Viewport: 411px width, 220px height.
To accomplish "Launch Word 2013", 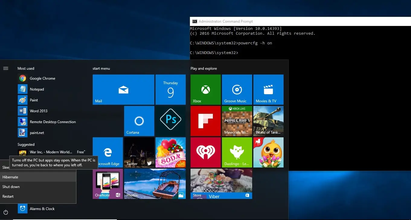I will coord(39,111).
